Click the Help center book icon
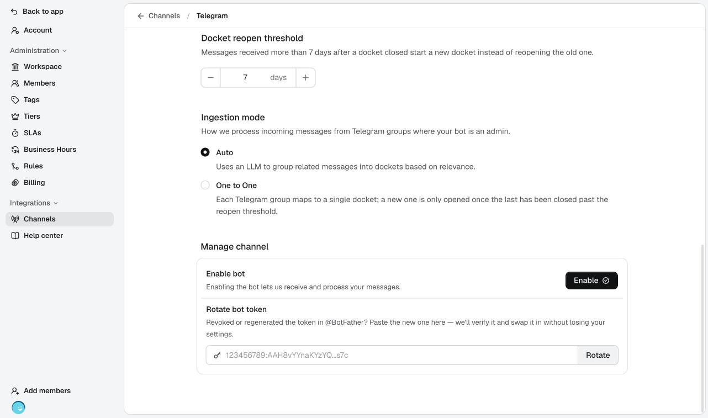This screenshot has width=708, height=418. click(15, 236)
